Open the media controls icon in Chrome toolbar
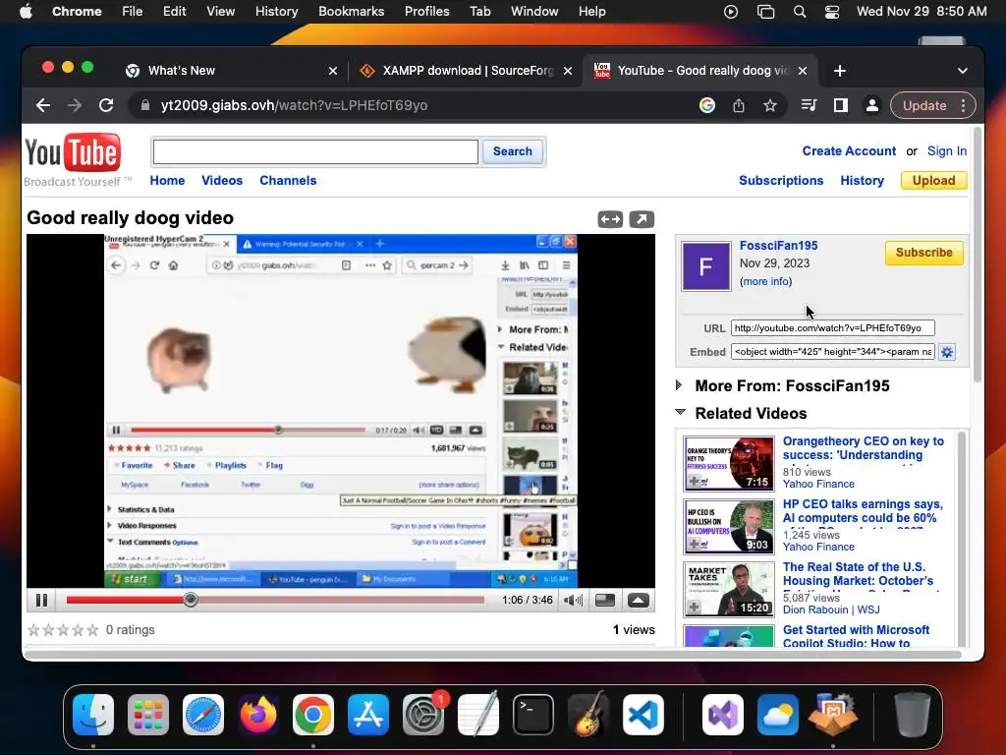The image size is (1006, 755). (x=810, y=105)
